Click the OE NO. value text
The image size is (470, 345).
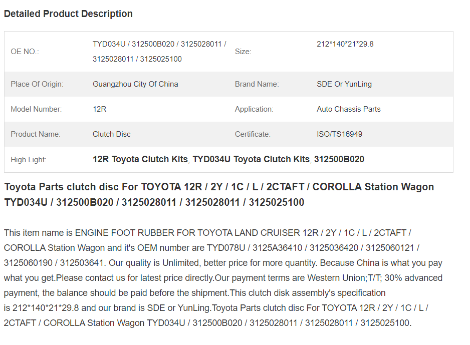[x=159, y=52]
